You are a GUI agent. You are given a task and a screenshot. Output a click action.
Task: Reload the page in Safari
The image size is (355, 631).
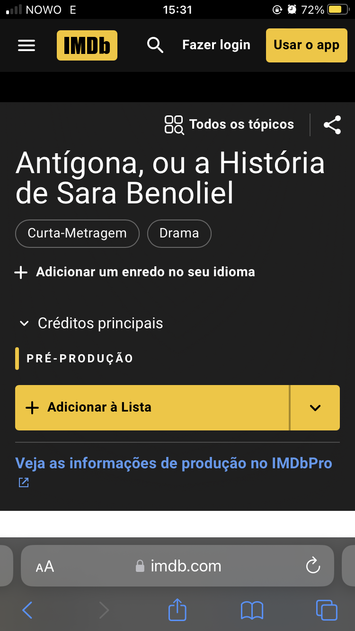(313, 566)
